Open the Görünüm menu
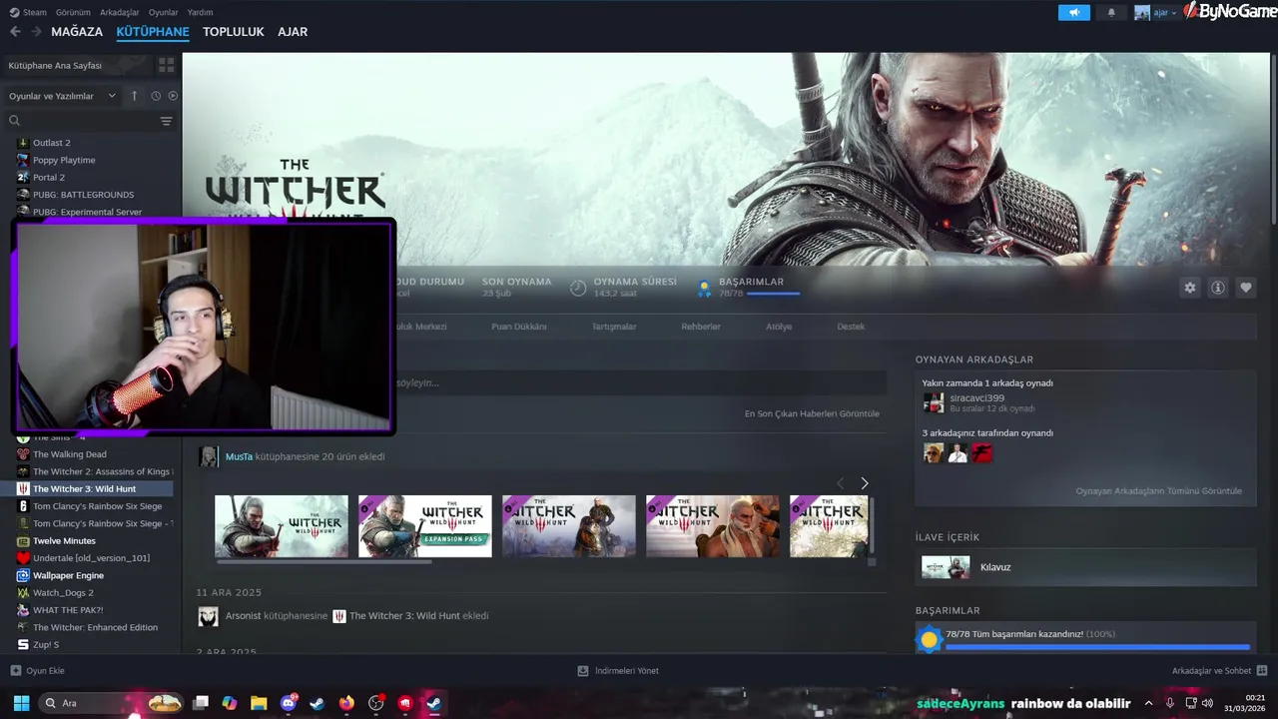 (73, 12)
